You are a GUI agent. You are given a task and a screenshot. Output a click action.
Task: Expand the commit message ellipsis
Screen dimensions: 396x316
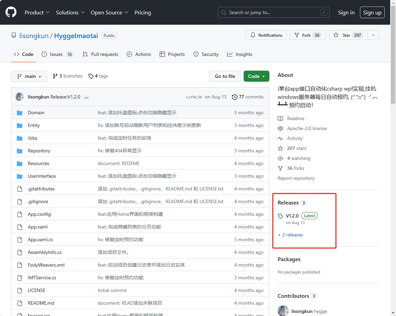[86, 97]
